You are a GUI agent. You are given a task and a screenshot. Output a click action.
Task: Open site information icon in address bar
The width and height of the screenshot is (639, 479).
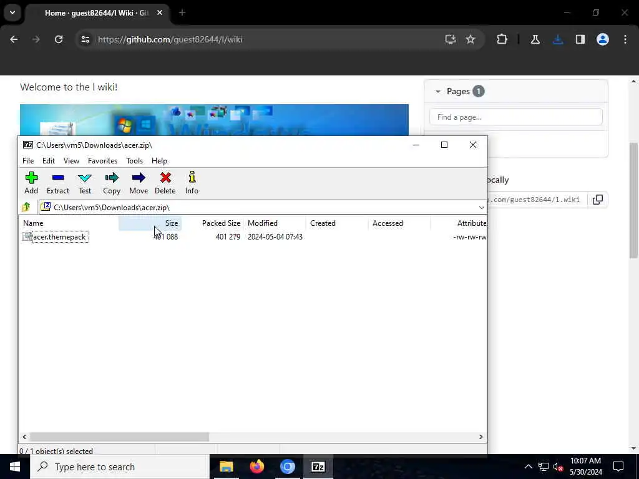click(85, 39)
